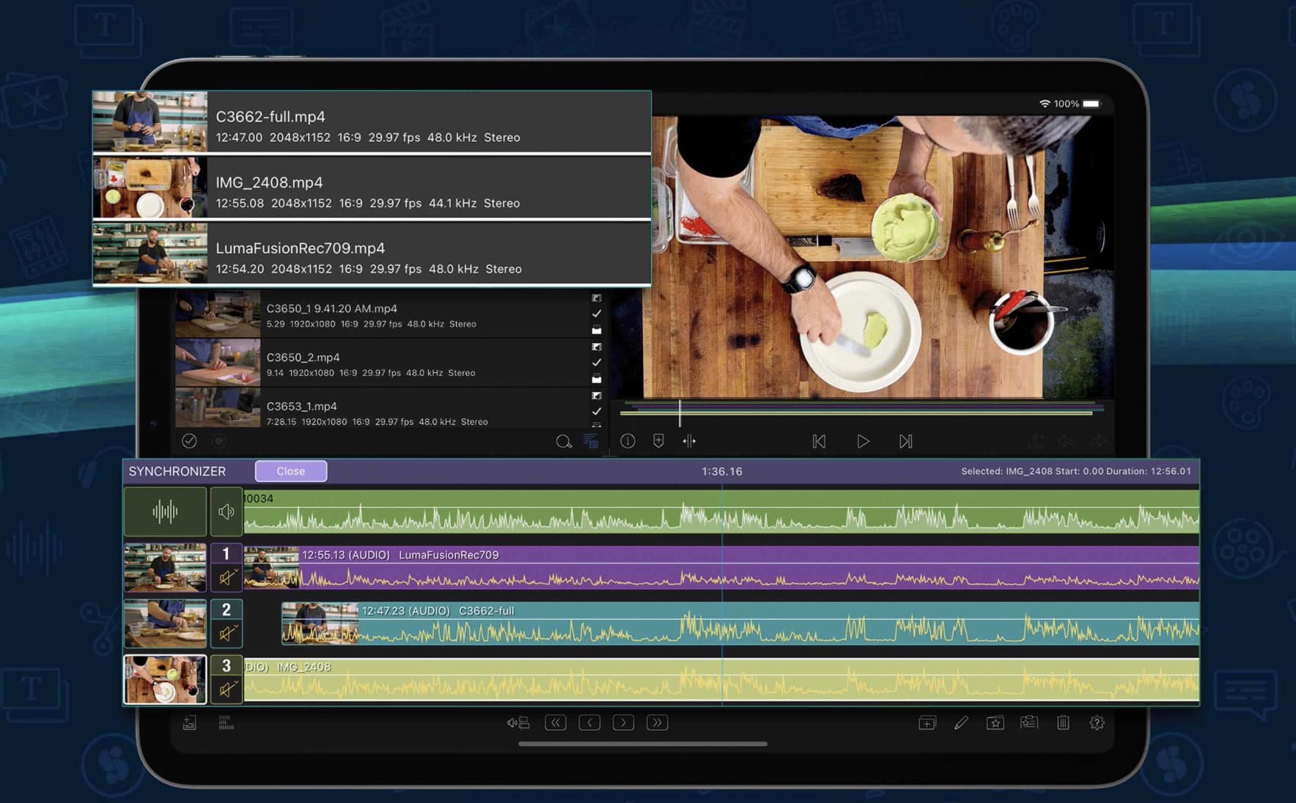Close the Synchronizer panel
The height and width of the screenshot is (803, 1296).
[x=290, y=471]
